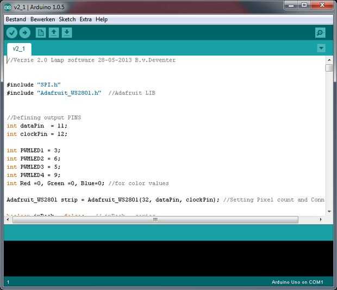Click the '//Adafruit LIB' comment
This screenshot has width=337, height=290.
(132, 93)
